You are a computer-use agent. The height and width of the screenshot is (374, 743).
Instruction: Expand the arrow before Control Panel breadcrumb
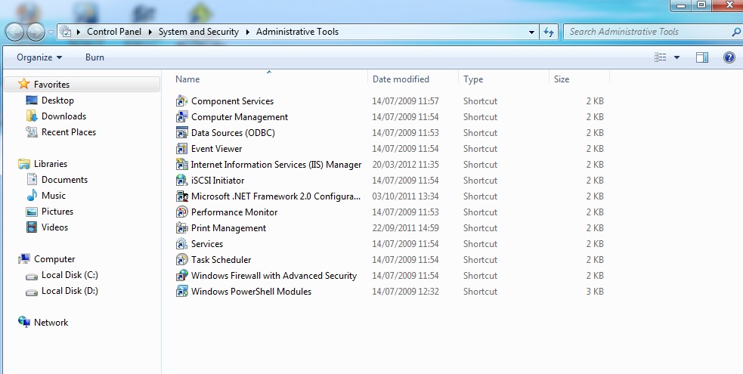78,32
